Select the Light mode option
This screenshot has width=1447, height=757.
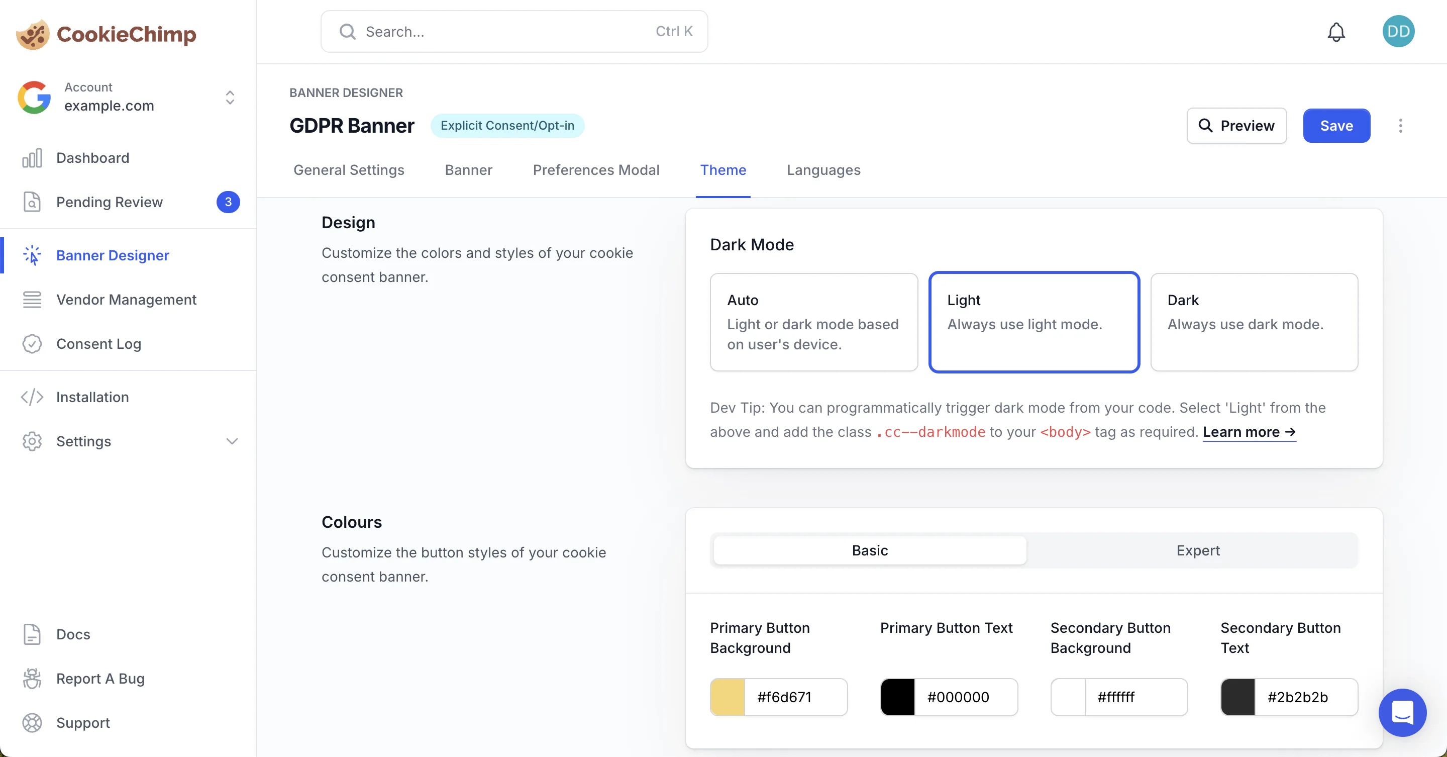tap(1033, 322)
